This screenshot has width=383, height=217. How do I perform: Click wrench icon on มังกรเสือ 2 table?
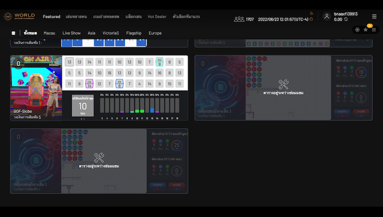pyautogui.click(x=99, y=158)
